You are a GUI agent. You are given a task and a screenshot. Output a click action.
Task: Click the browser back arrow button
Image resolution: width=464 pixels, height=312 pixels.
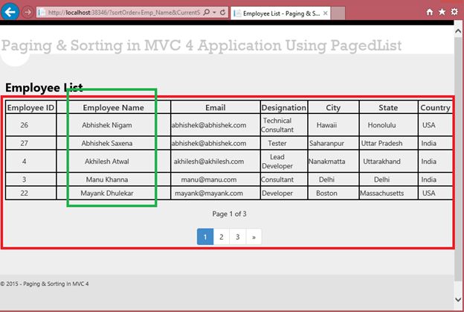pyautogui.click(x=10, y=12)
